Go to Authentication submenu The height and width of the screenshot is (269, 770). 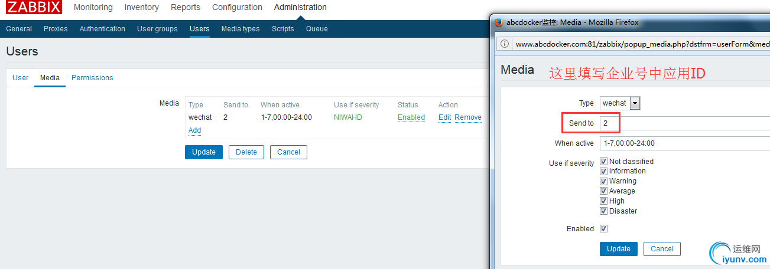point(102,29)
